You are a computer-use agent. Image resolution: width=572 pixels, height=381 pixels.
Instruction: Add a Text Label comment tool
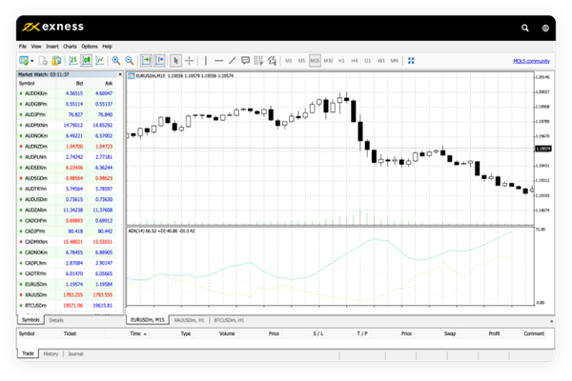tap(246, 61)
